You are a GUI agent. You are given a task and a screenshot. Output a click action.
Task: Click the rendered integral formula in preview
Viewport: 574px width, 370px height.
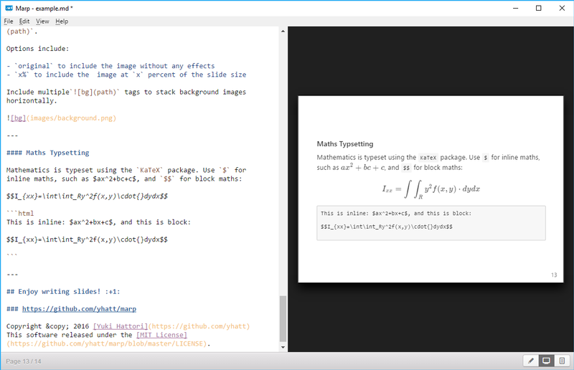(431, 189)
